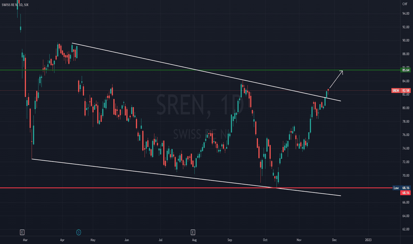Click the 76.00 price axis label
This screenshot has width=413, height=244.
click(405, 135)
